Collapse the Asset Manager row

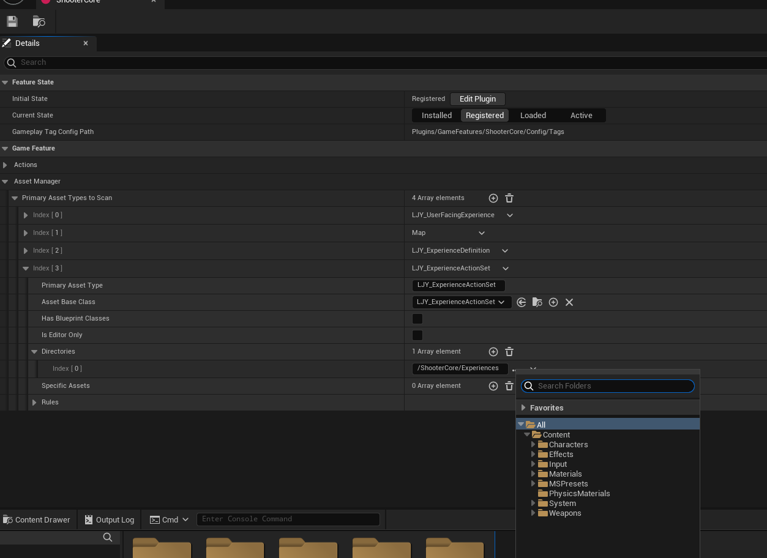click(6, 182)
